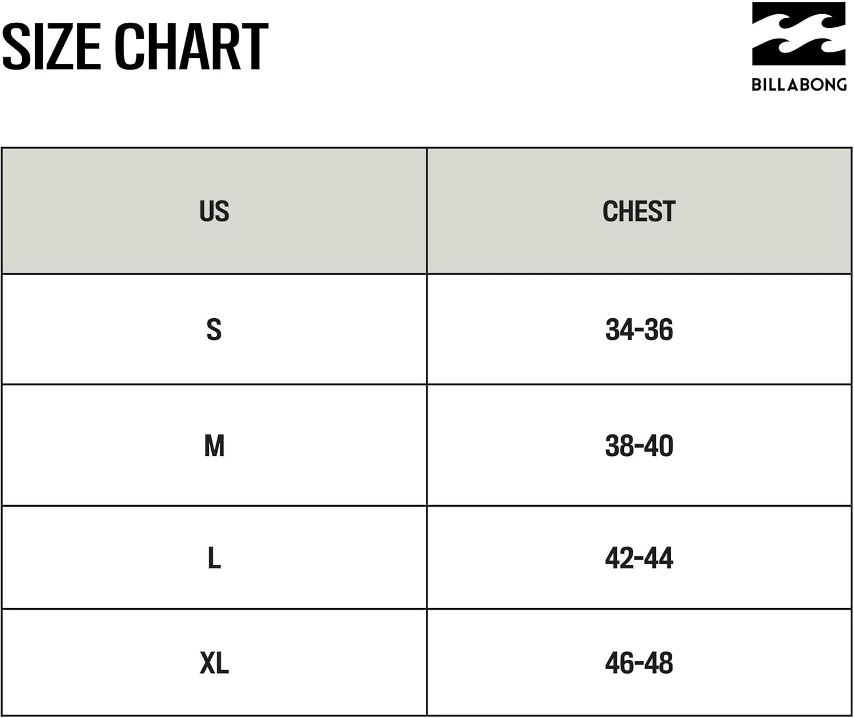Select the US column header
The width and height of the screenshot is (854, 718).
click(x=214, y=211)
